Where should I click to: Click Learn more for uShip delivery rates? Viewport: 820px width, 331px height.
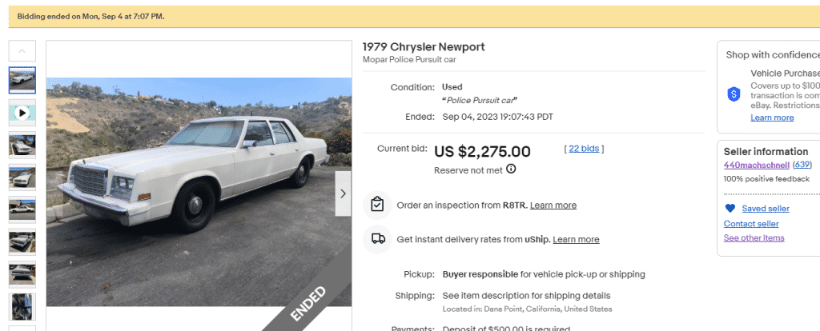pos(576,240)
